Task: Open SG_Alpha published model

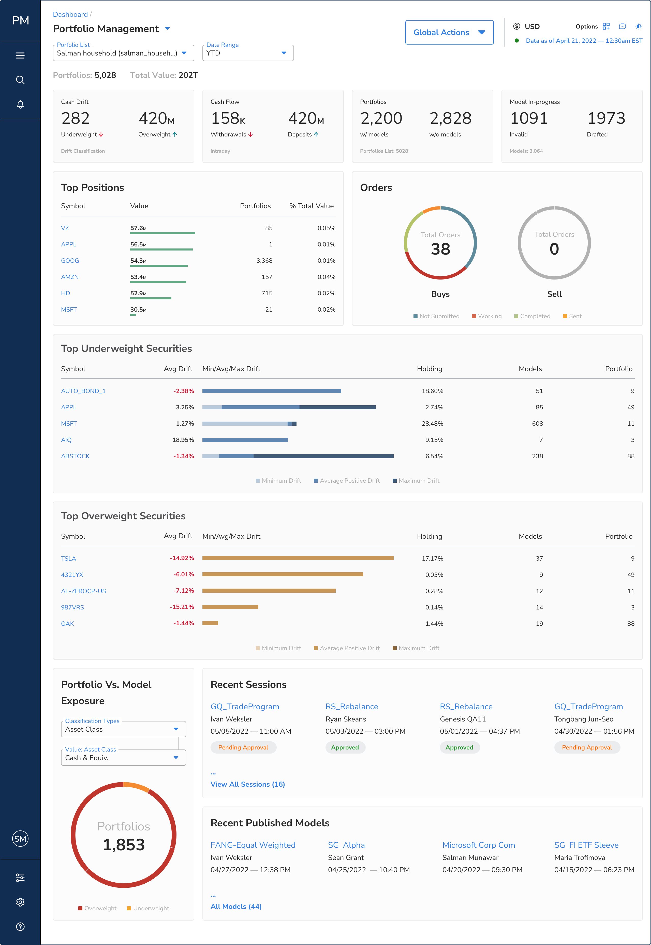Action: pos(346,845)
